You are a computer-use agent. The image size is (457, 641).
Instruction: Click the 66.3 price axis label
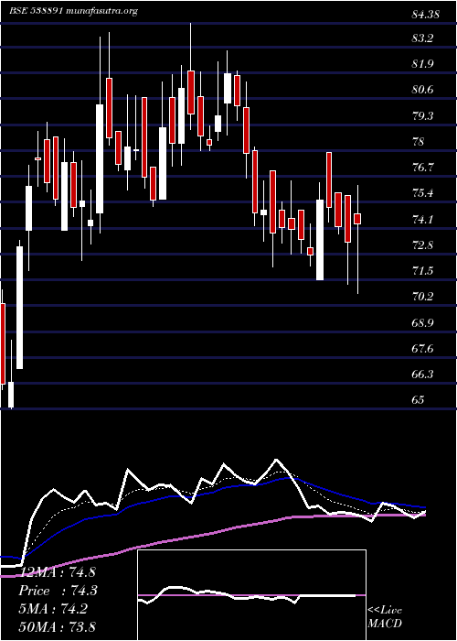423,374
